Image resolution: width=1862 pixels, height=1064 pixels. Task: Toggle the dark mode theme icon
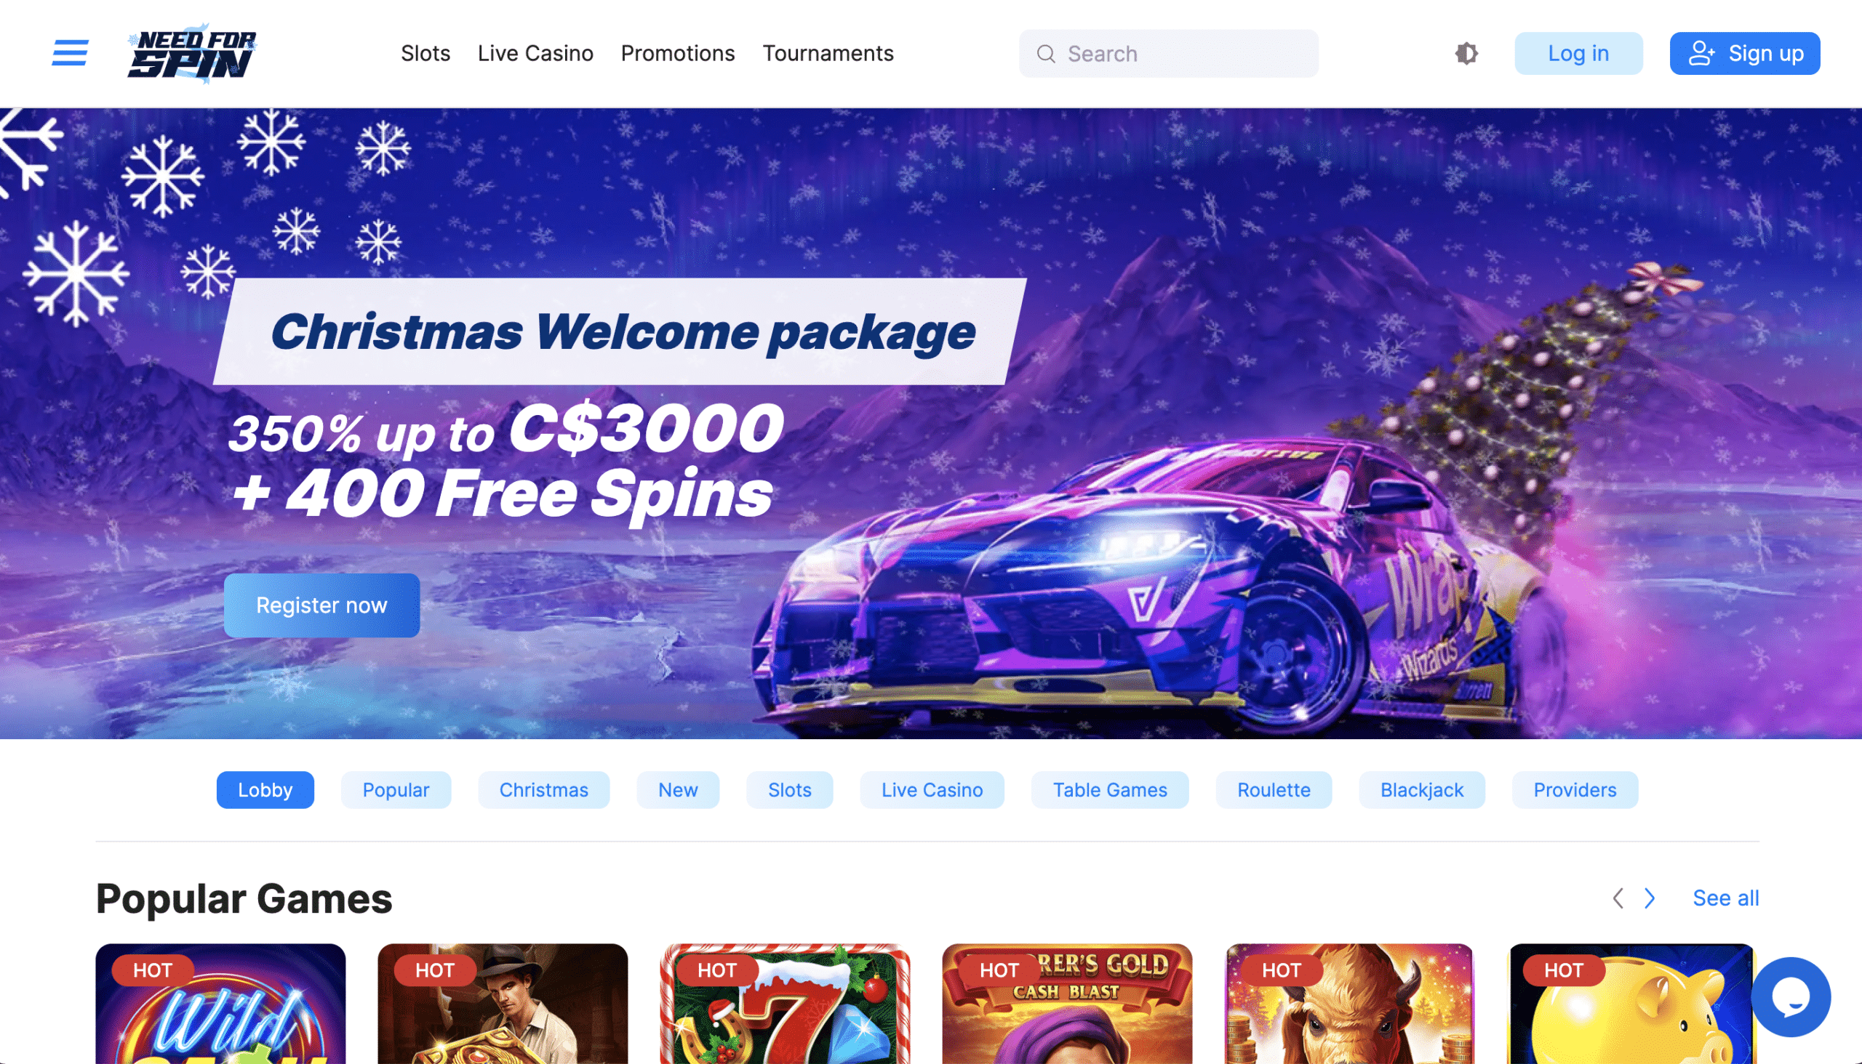point(1466,53)
